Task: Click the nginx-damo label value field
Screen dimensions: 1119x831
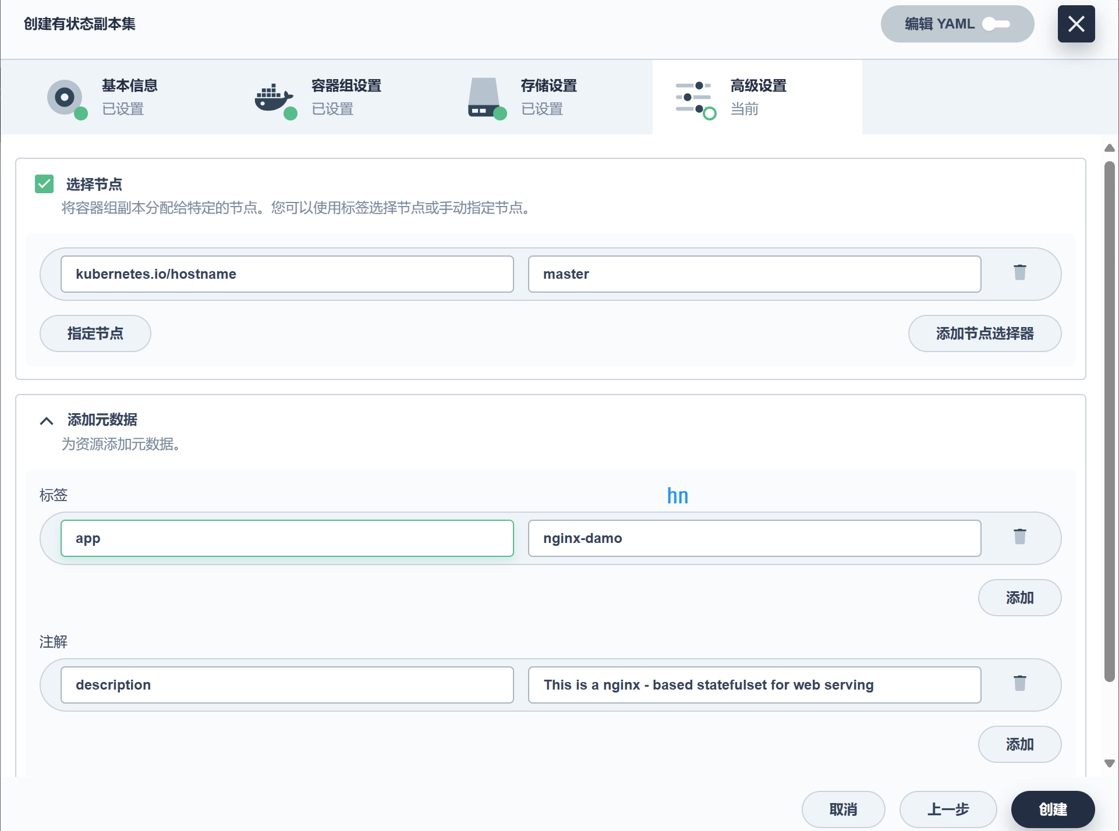Action: coord(754,538)
